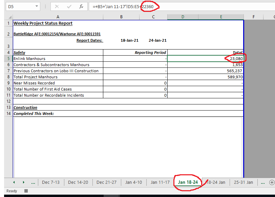Click the Construction section heading
The image size is (275, 197).
(25, 107)
